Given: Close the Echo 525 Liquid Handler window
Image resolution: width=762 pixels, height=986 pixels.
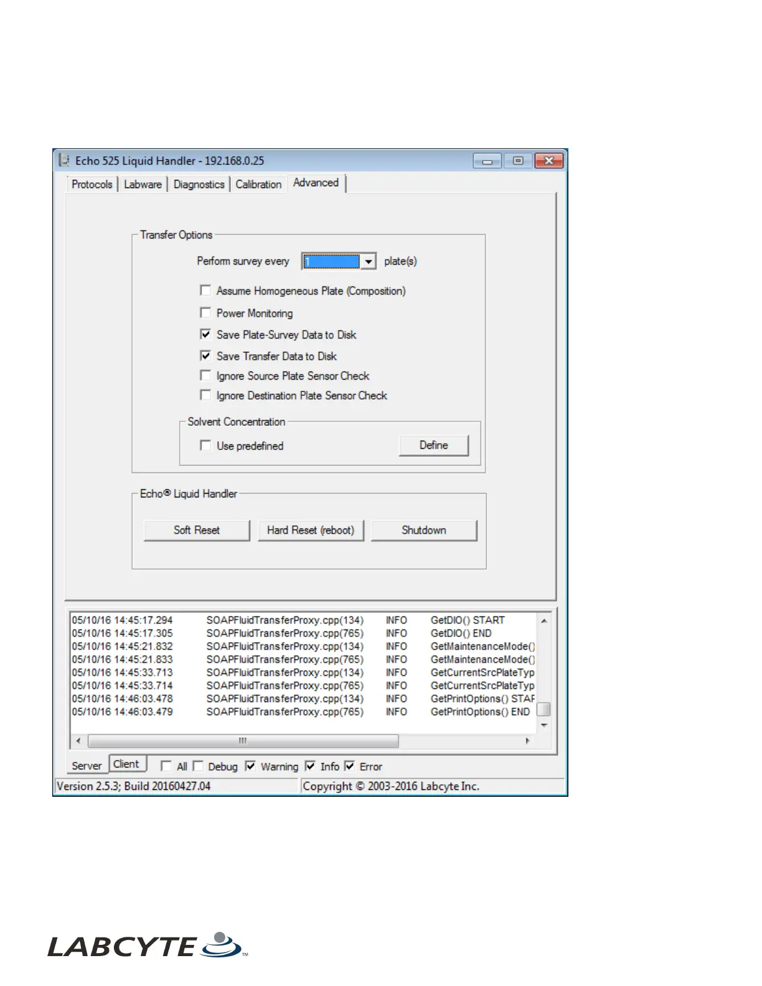Looking at the screenshot, I should [549, 161].
